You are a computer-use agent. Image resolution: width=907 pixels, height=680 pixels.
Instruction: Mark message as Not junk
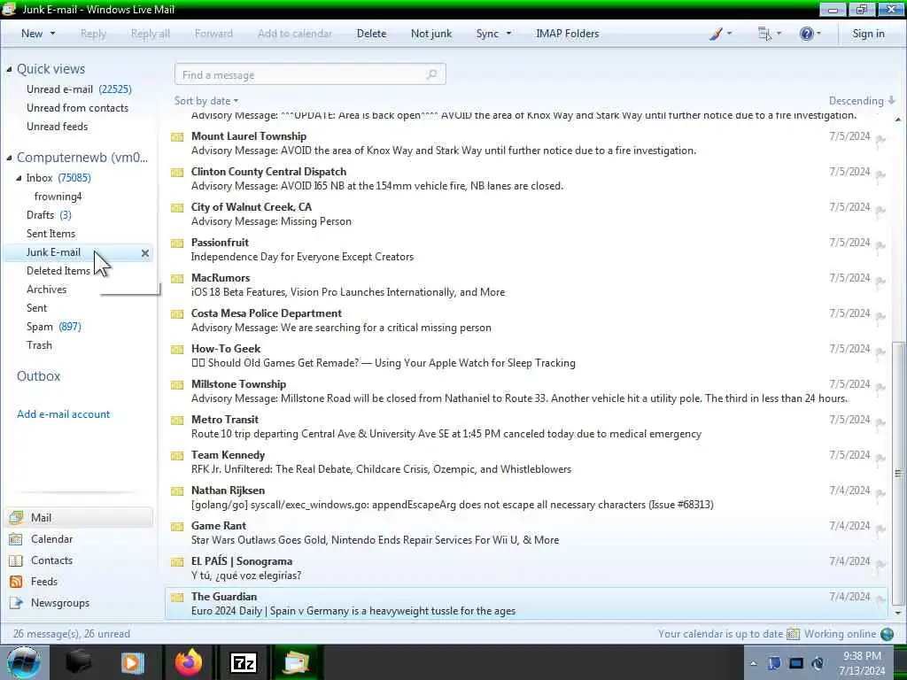pyautogui.click(x=431, y=34)
